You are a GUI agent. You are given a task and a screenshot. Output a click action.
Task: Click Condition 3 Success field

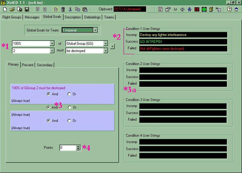(183, 113)
